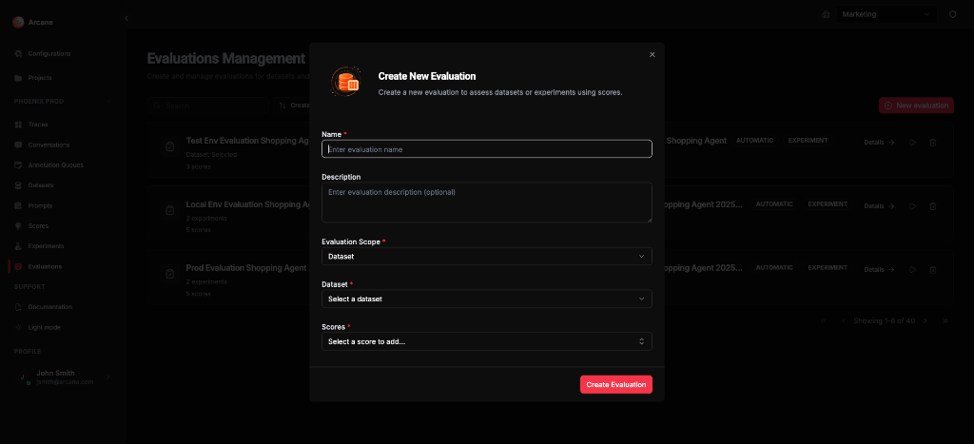Open the Evaluation Scope dropdown
Screen dimensions: 974x444
(x=487, y=256)
